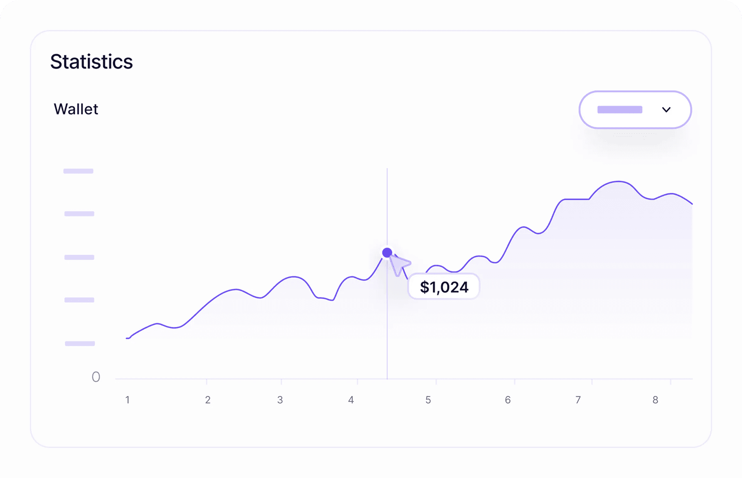This screenshot has height=478, width=742.
Task: Select x-axis label 4
Action: click(x=351, y=400)
